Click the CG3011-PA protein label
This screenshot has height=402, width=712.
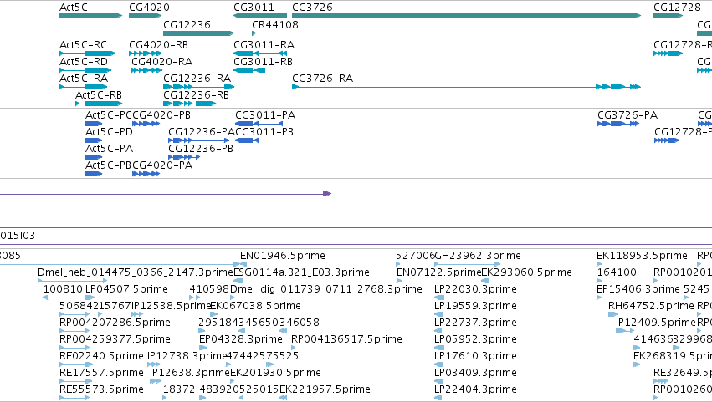pyautogui.click(x=265, y=114)
